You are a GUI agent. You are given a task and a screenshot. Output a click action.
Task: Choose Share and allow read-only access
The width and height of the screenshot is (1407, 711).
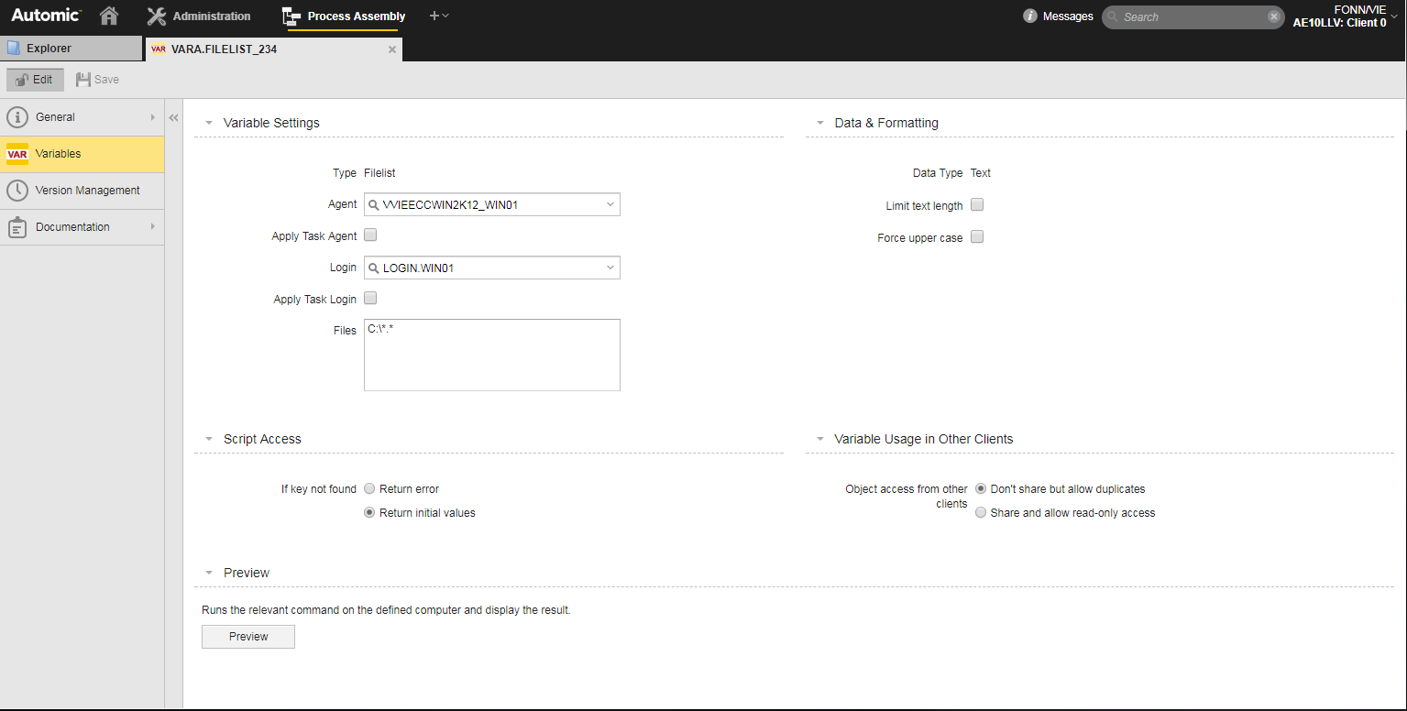(x=981, y=513)
